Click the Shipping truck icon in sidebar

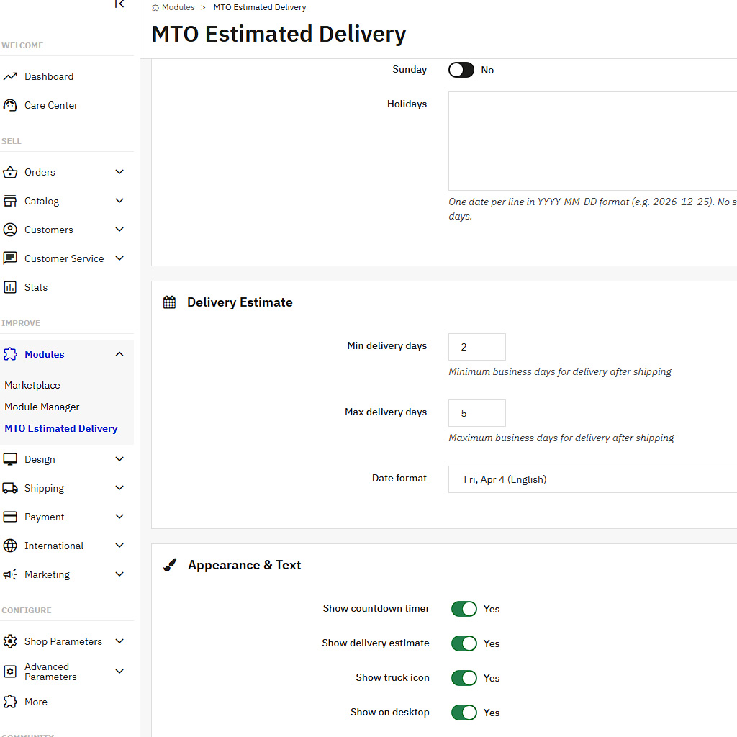10,488
